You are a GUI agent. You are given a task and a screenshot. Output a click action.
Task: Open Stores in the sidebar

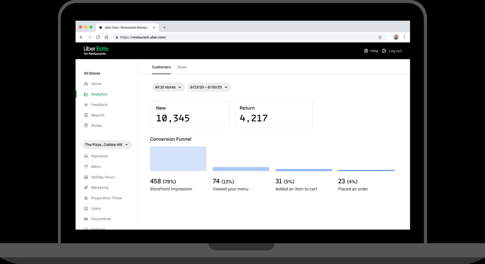[x=96, y=126]
